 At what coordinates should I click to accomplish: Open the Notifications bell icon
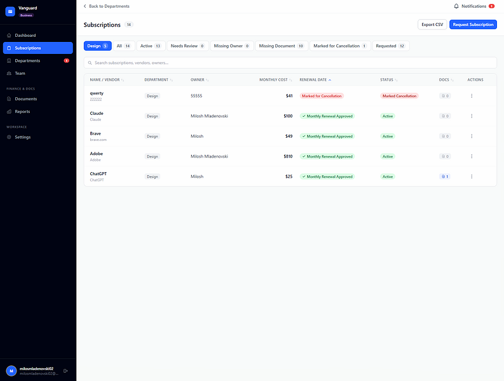[456, 6]
